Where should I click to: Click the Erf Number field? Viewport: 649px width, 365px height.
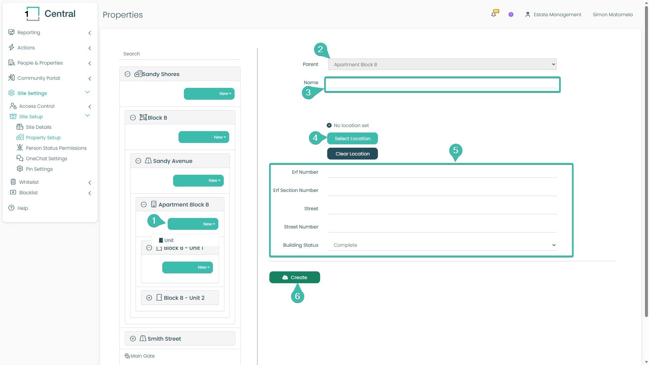(442, 172)
